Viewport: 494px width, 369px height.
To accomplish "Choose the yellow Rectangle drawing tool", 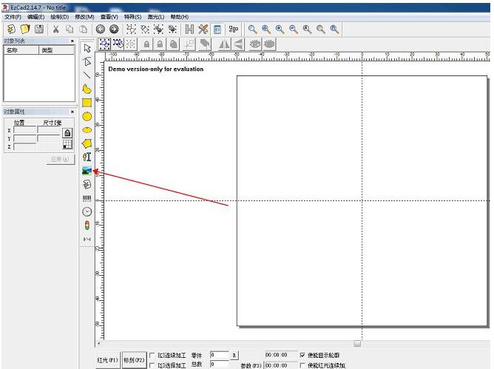I will pos(87,103).
